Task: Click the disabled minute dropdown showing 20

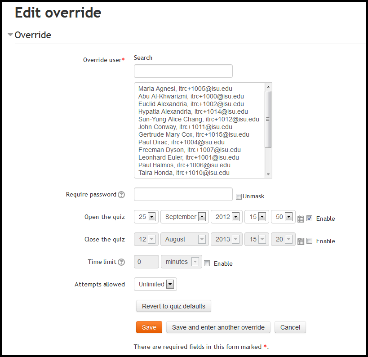Action: [x=283, y=239]
